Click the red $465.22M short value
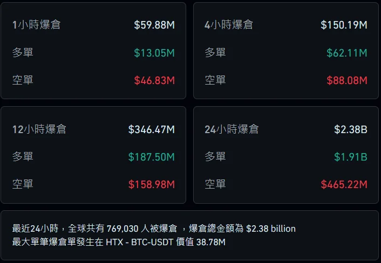Viewport: 381px width, 263px height. click(x=344, y=184)
